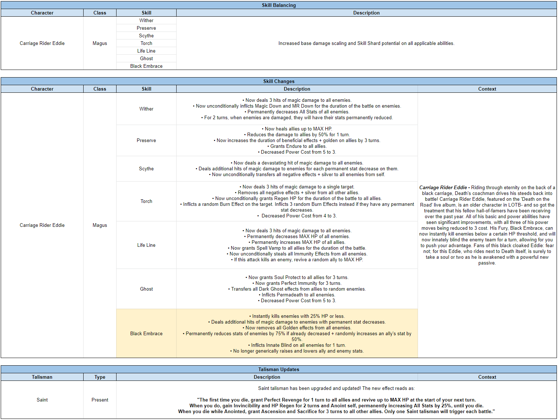Select the Torch cell in Skill Changes

click(146, 201)
